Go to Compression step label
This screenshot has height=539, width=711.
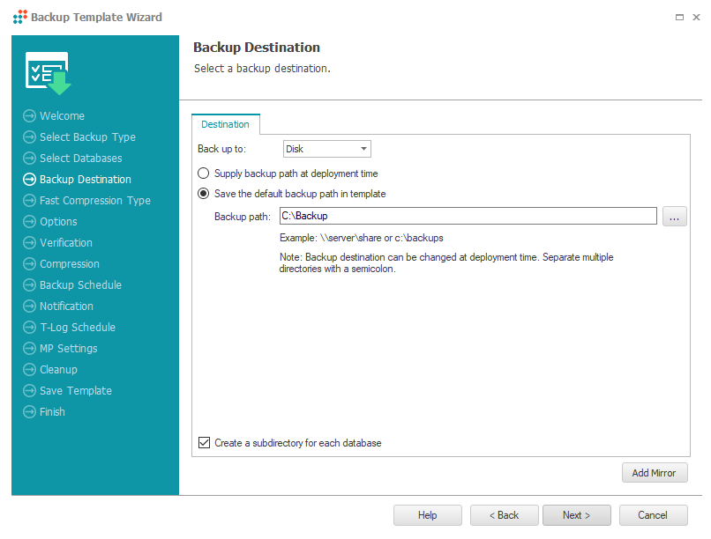coord(70,264)
